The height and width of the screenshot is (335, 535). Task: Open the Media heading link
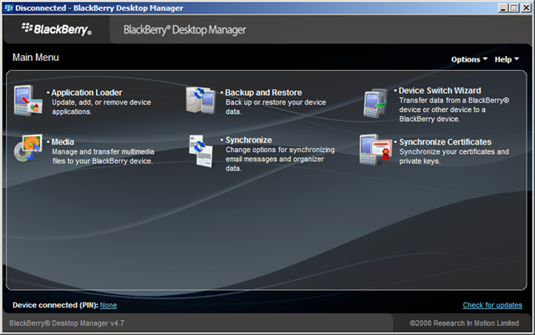tap(63, 142)
